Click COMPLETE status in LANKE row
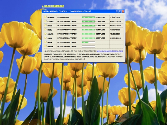This screenshot has height=125, width=167. click(100, 21)
